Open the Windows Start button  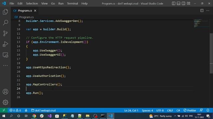click(4, 116)
